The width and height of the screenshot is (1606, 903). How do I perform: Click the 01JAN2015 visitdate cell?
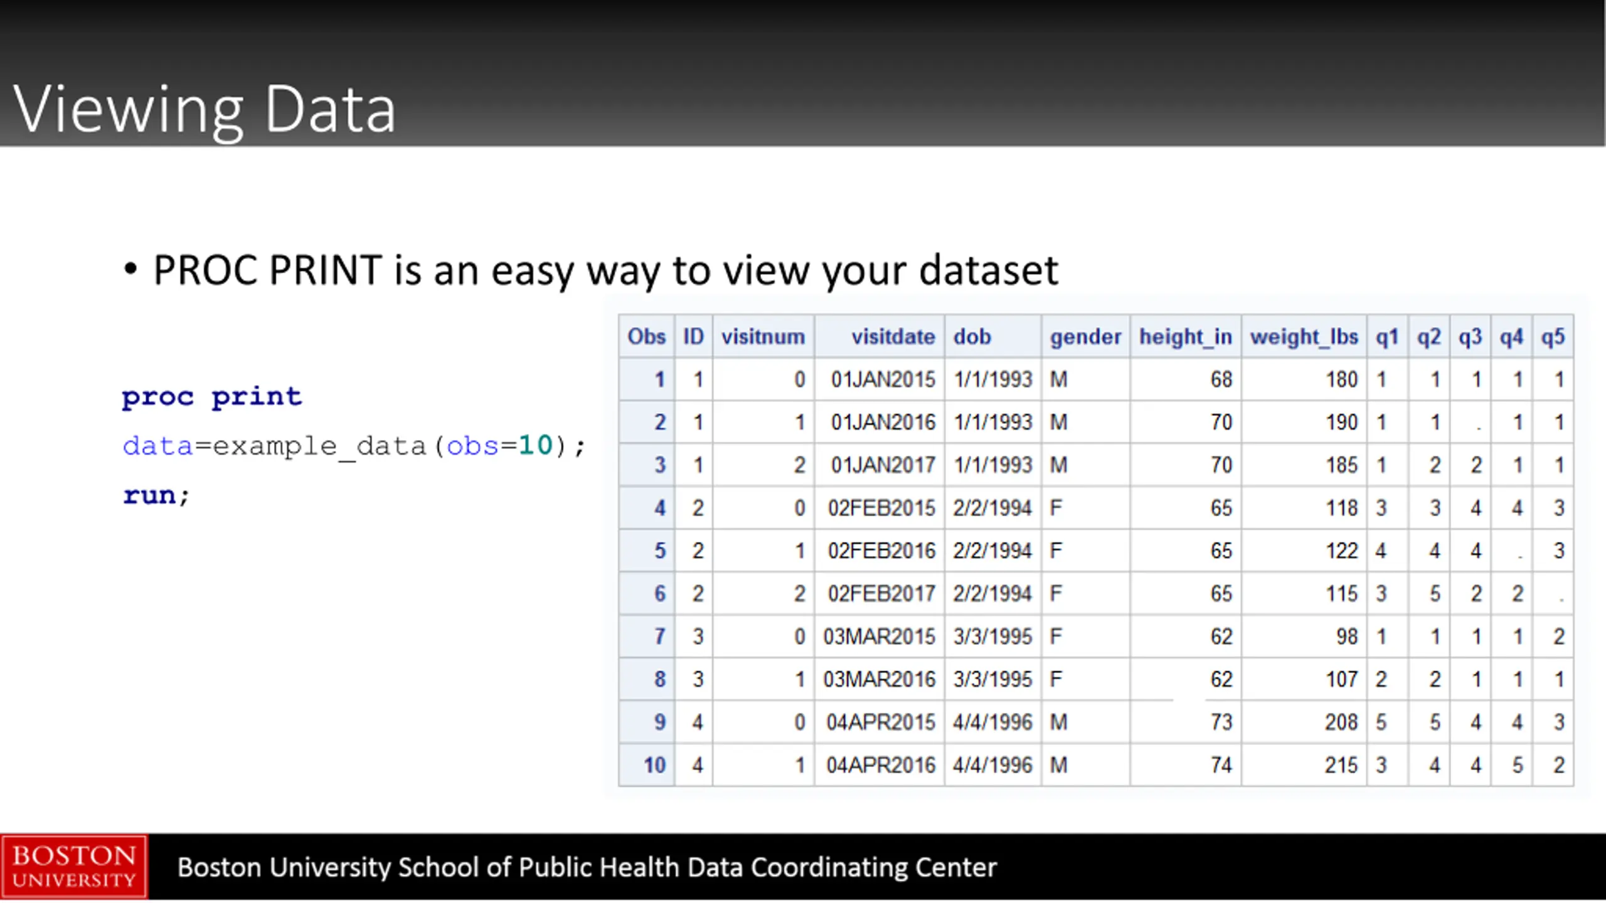pyautogui.click(x=883, y=379)
